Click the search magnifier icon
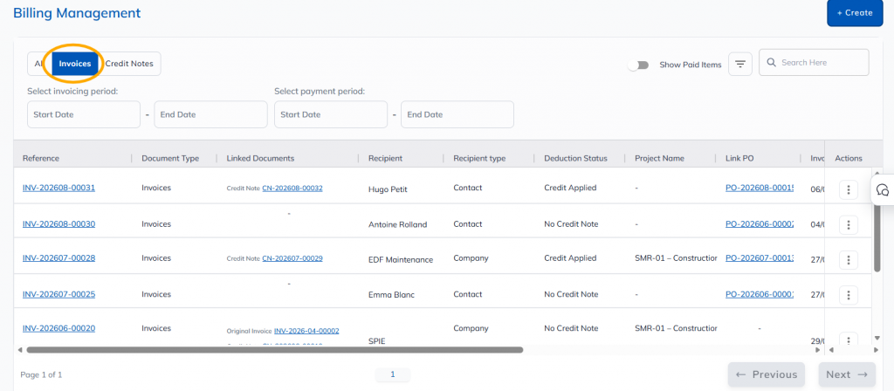 click(x=772, y=62)
